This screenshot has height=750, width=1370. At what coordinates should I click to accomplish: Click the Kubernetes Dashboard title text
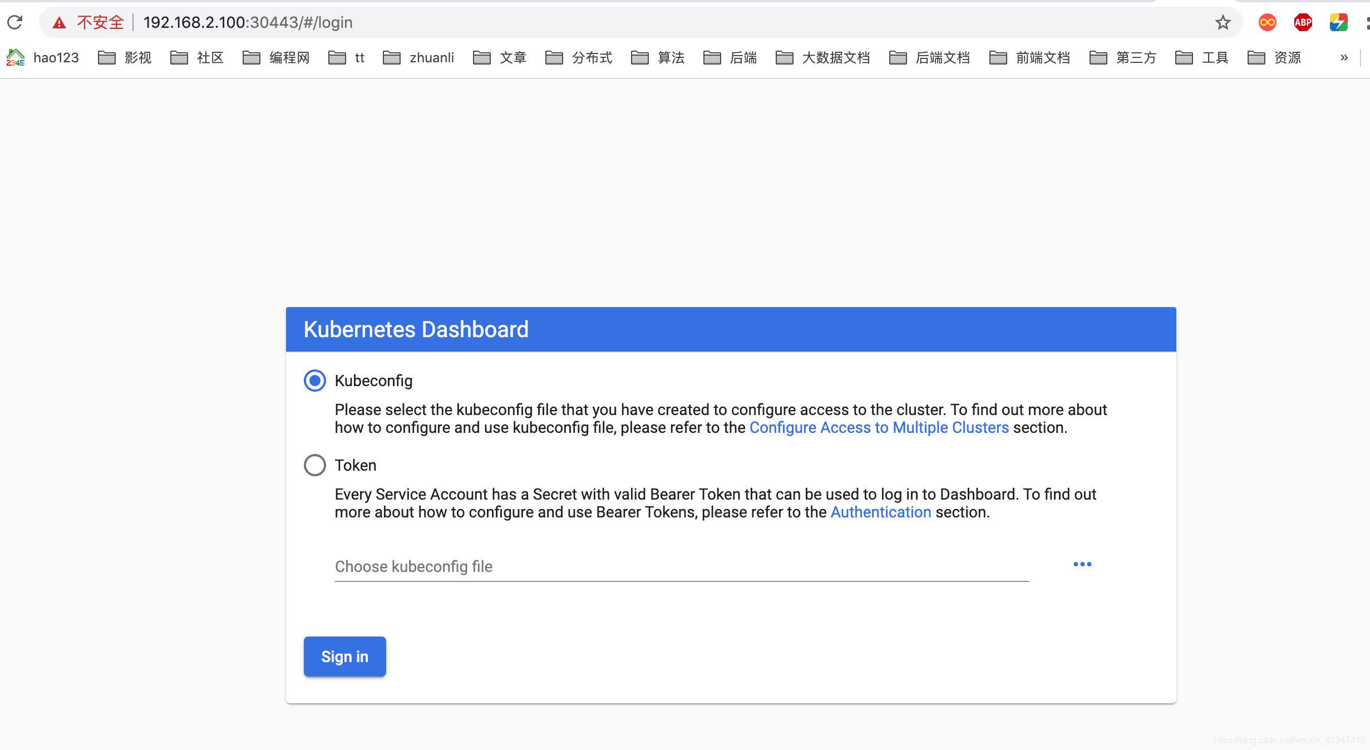(416, 329)
